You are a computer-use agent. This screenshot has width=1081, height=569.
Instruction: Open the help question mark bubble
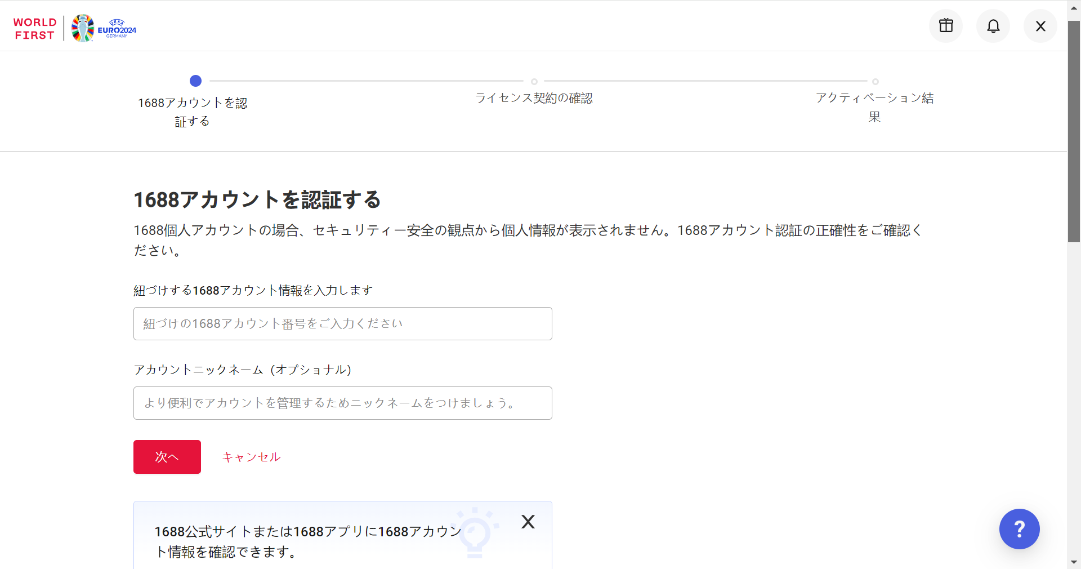point(1019,528)
